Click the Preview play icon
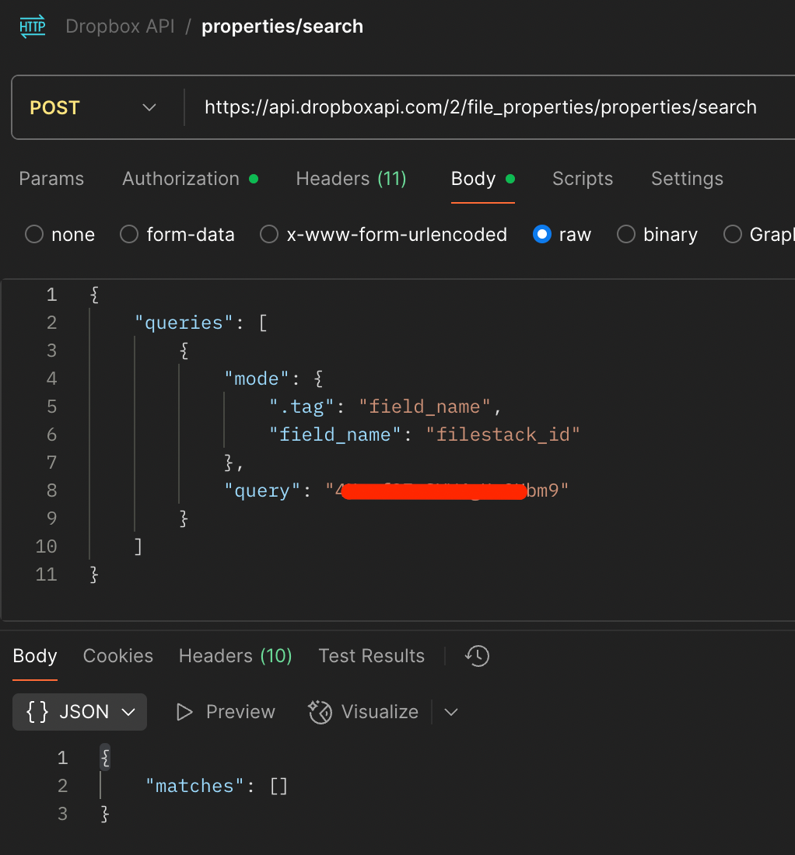The width and height of the screenshot is (795, 855). pos(184,712)
